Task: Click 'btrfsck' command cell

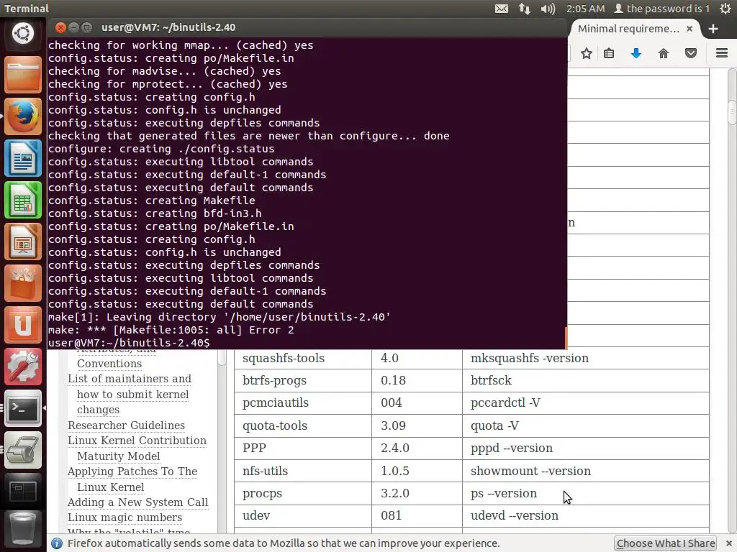Action: click(586, 381)
